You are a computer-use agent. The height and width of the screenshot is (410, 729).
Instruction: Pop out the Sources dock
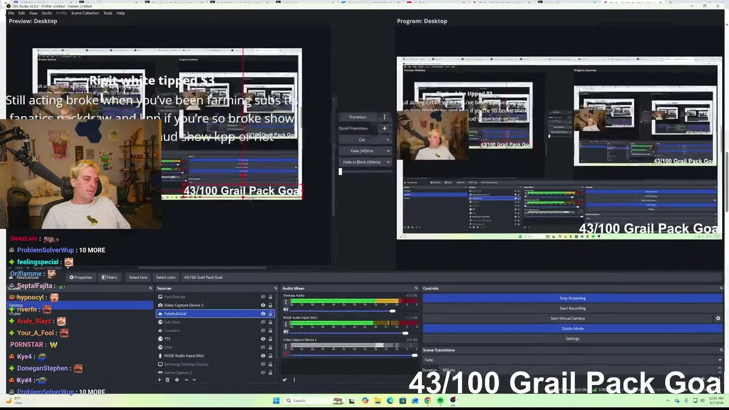pos(276,288)
